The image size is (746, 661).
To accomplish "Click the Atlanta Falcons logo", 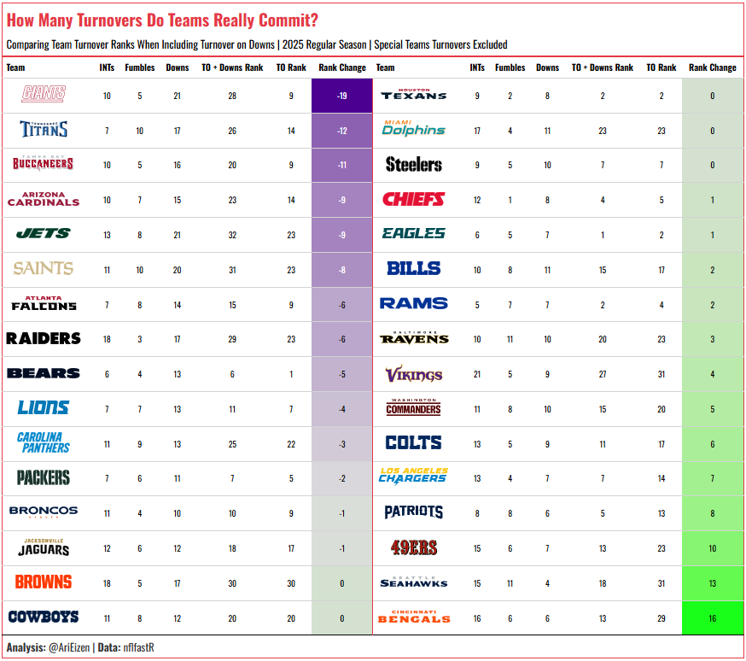I will (44, 303).
